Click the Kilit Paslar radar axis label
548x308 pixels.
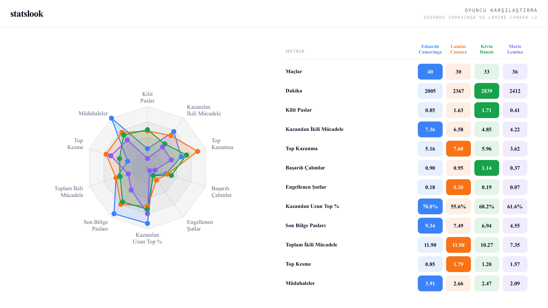(147, 97)
